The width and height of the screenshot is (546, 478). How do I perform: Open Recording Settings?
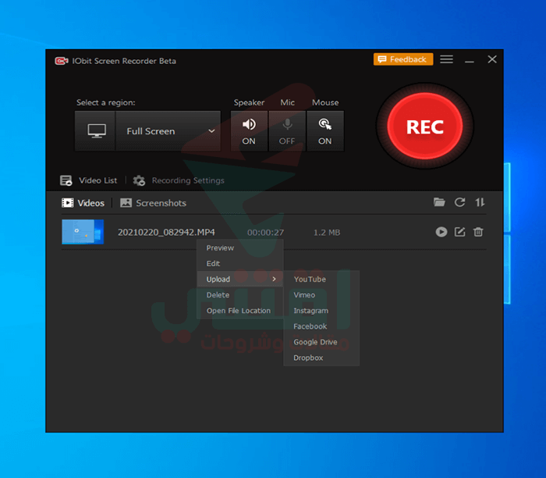[179, 180]
